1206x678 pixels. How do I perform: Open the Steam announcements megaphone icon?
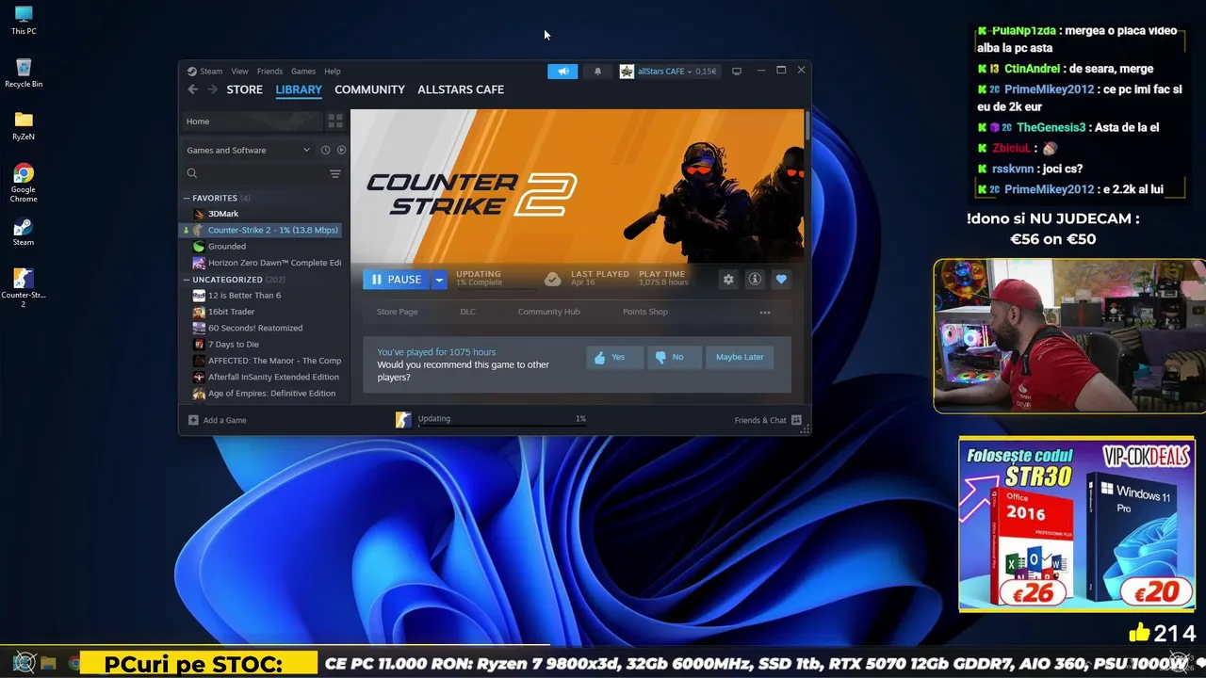(x=562, y=72)
